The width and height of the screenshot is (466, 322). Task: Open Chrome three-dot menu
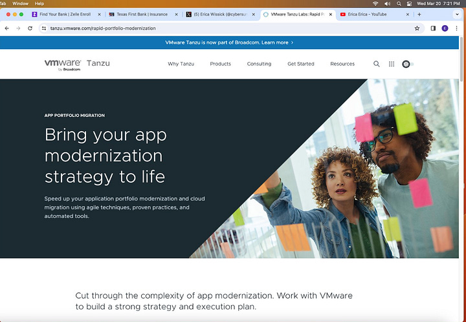coord(456,28)
